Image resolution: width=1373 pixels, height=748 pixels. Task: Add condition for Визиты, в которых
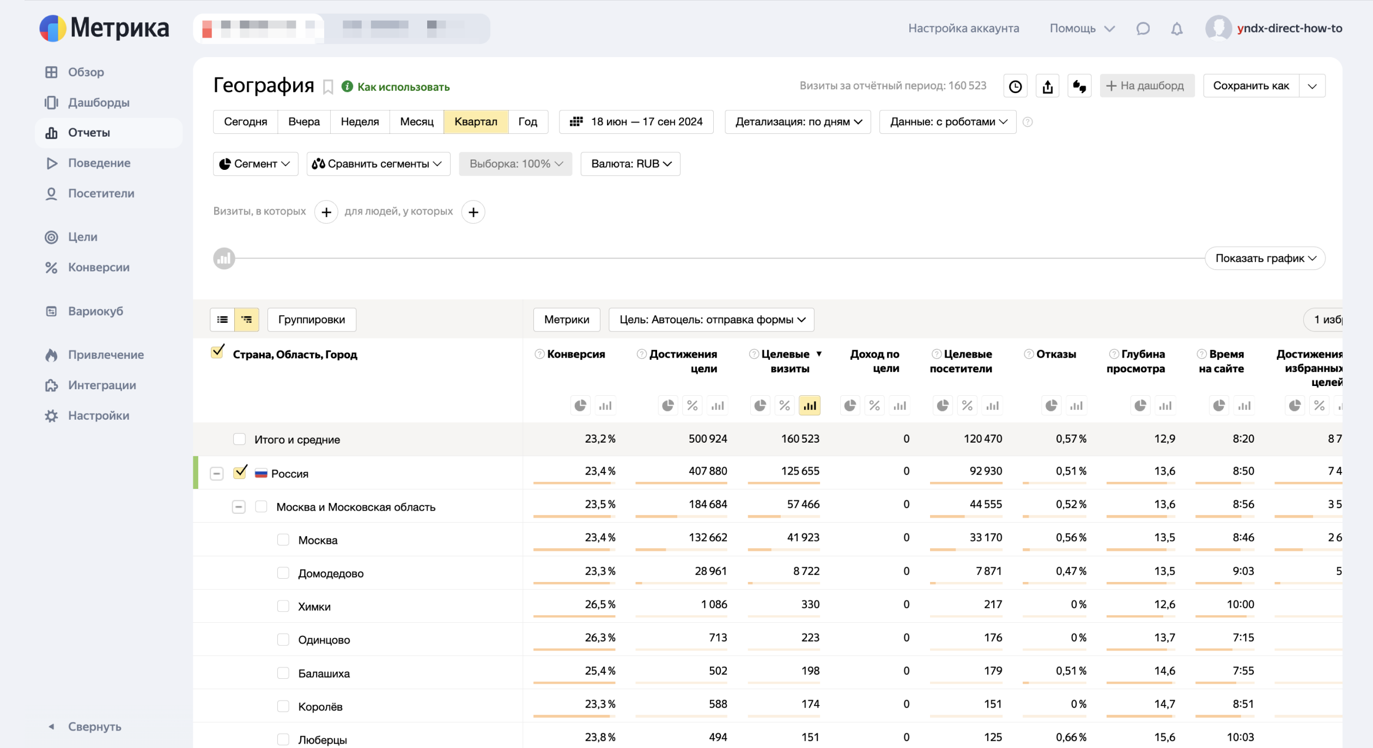pos(326,212)
